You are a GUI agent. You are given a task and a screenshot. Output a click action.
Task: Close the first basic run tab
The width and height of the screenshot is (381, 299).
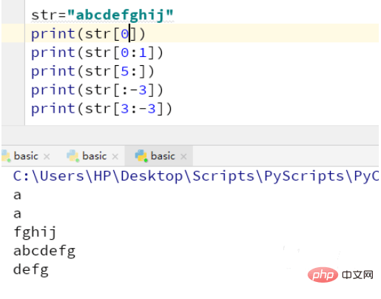[x=47, y=156]
